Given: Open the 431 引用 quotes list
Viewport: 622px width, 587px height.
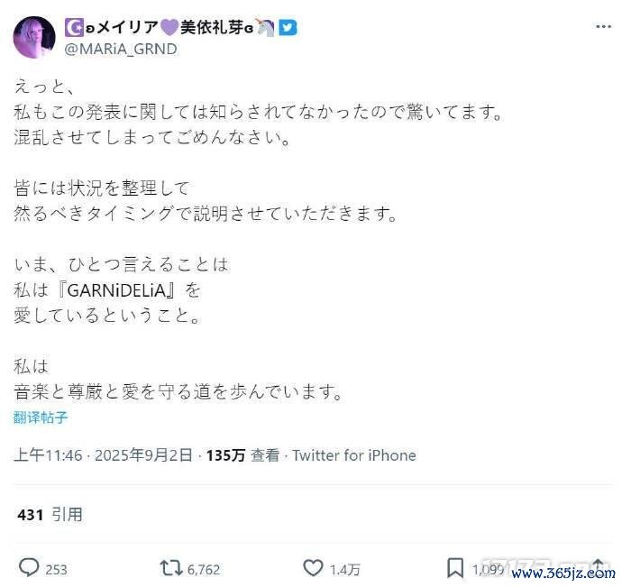Looking at the screenshot, I should [50, 515].
